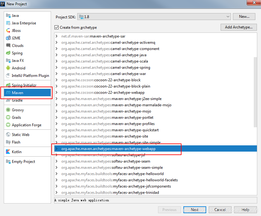Image resolution: width=261 pixels, height=216 pixels.
Task: Select camel-archetype-scala archetype row
Action: 156,61
